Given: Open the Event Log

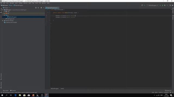Looking at the screenshot, I should tap(168, 91).
